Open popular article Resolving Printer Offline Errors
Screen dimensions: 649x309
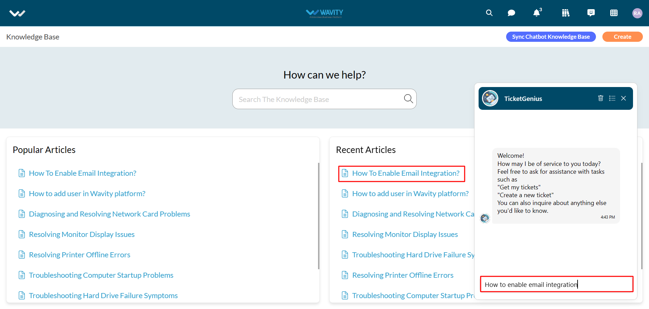pyautogui.click(x=80, y=255)
